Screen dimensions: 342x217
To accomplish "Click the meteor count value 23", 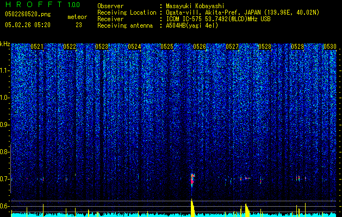I will click(79, 25).
